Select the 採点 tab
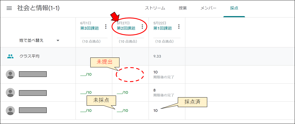The image size is (295, 124). [x=234, y=8]
